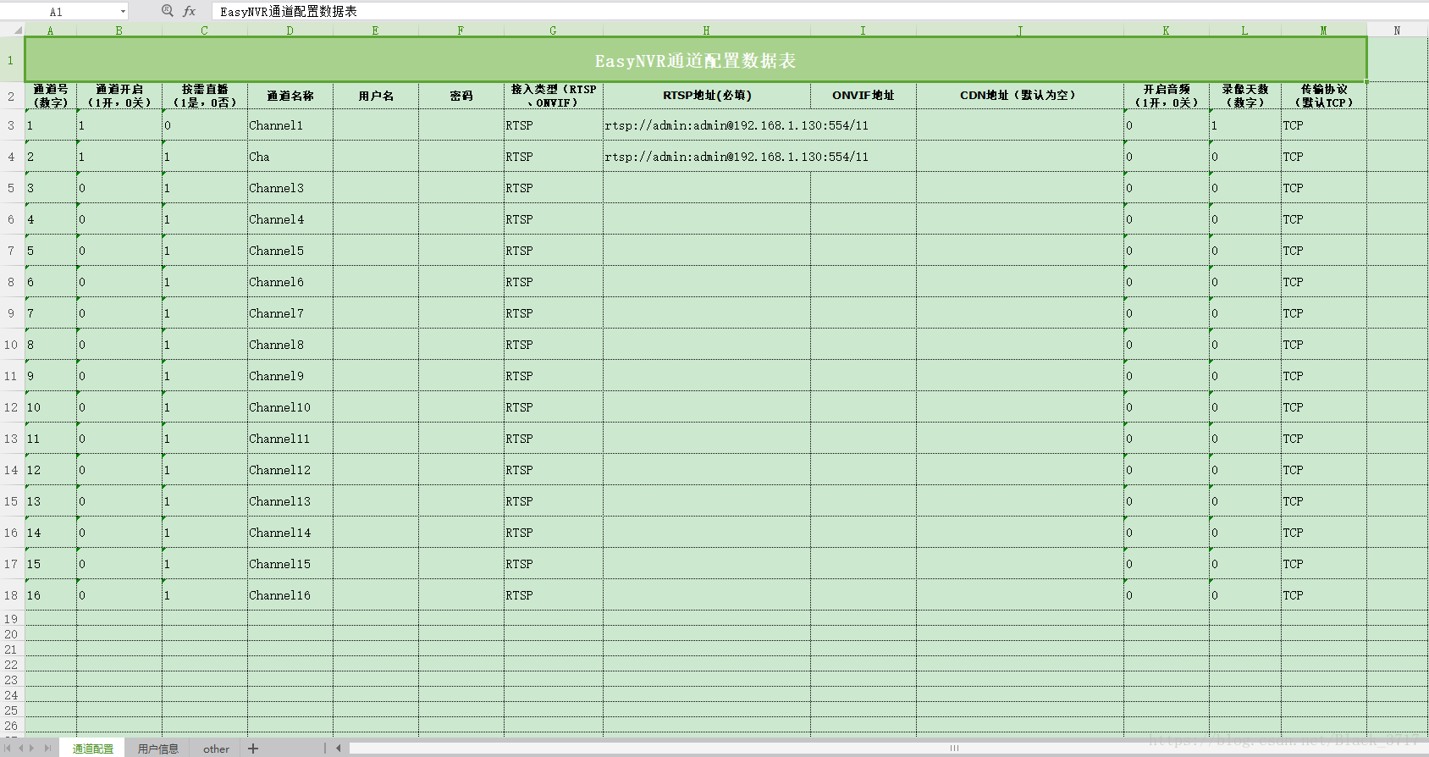Click the TCP cell in Channel16 row
The image size is (1429, 757).
[x=1324, y=595]
